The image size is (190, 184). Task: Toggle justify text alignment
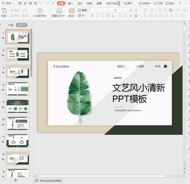pyautogui.click(x=161, y=16)
